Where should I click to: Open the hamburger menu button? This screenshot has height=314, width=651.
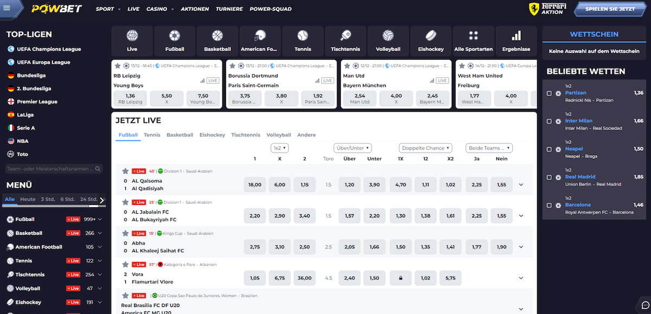[x=7, y=8]
